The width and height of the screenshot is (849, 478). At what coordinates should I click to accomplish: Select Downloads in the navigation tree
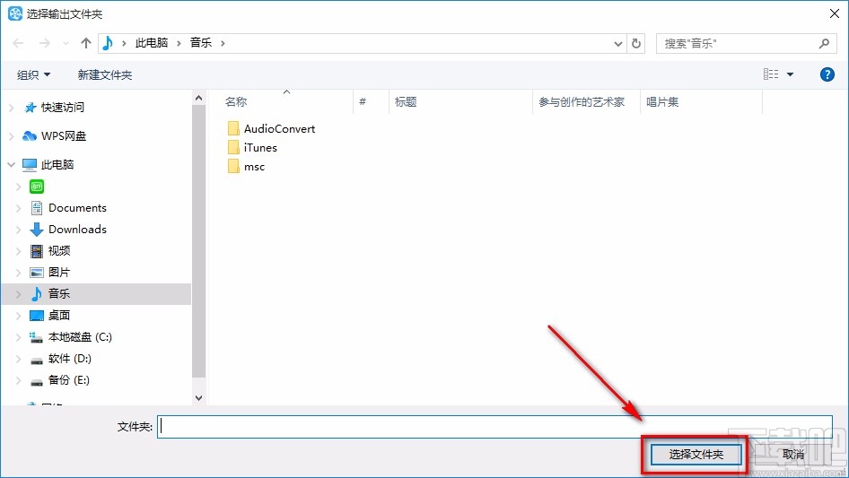(x=77, y=230)
